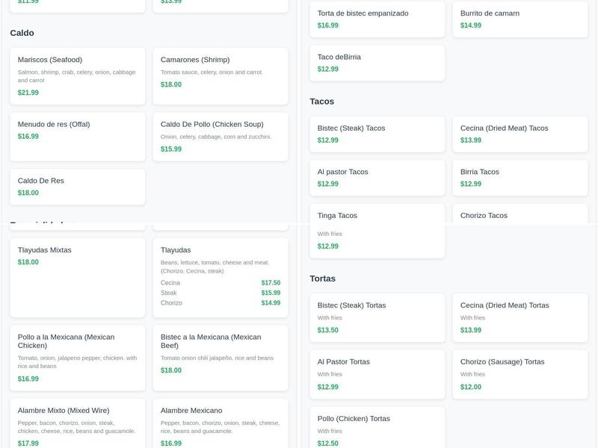This screenshot has width=598, height=448.
Task: Pick the Steak option under Tlayudas
Action: point(220,293)
